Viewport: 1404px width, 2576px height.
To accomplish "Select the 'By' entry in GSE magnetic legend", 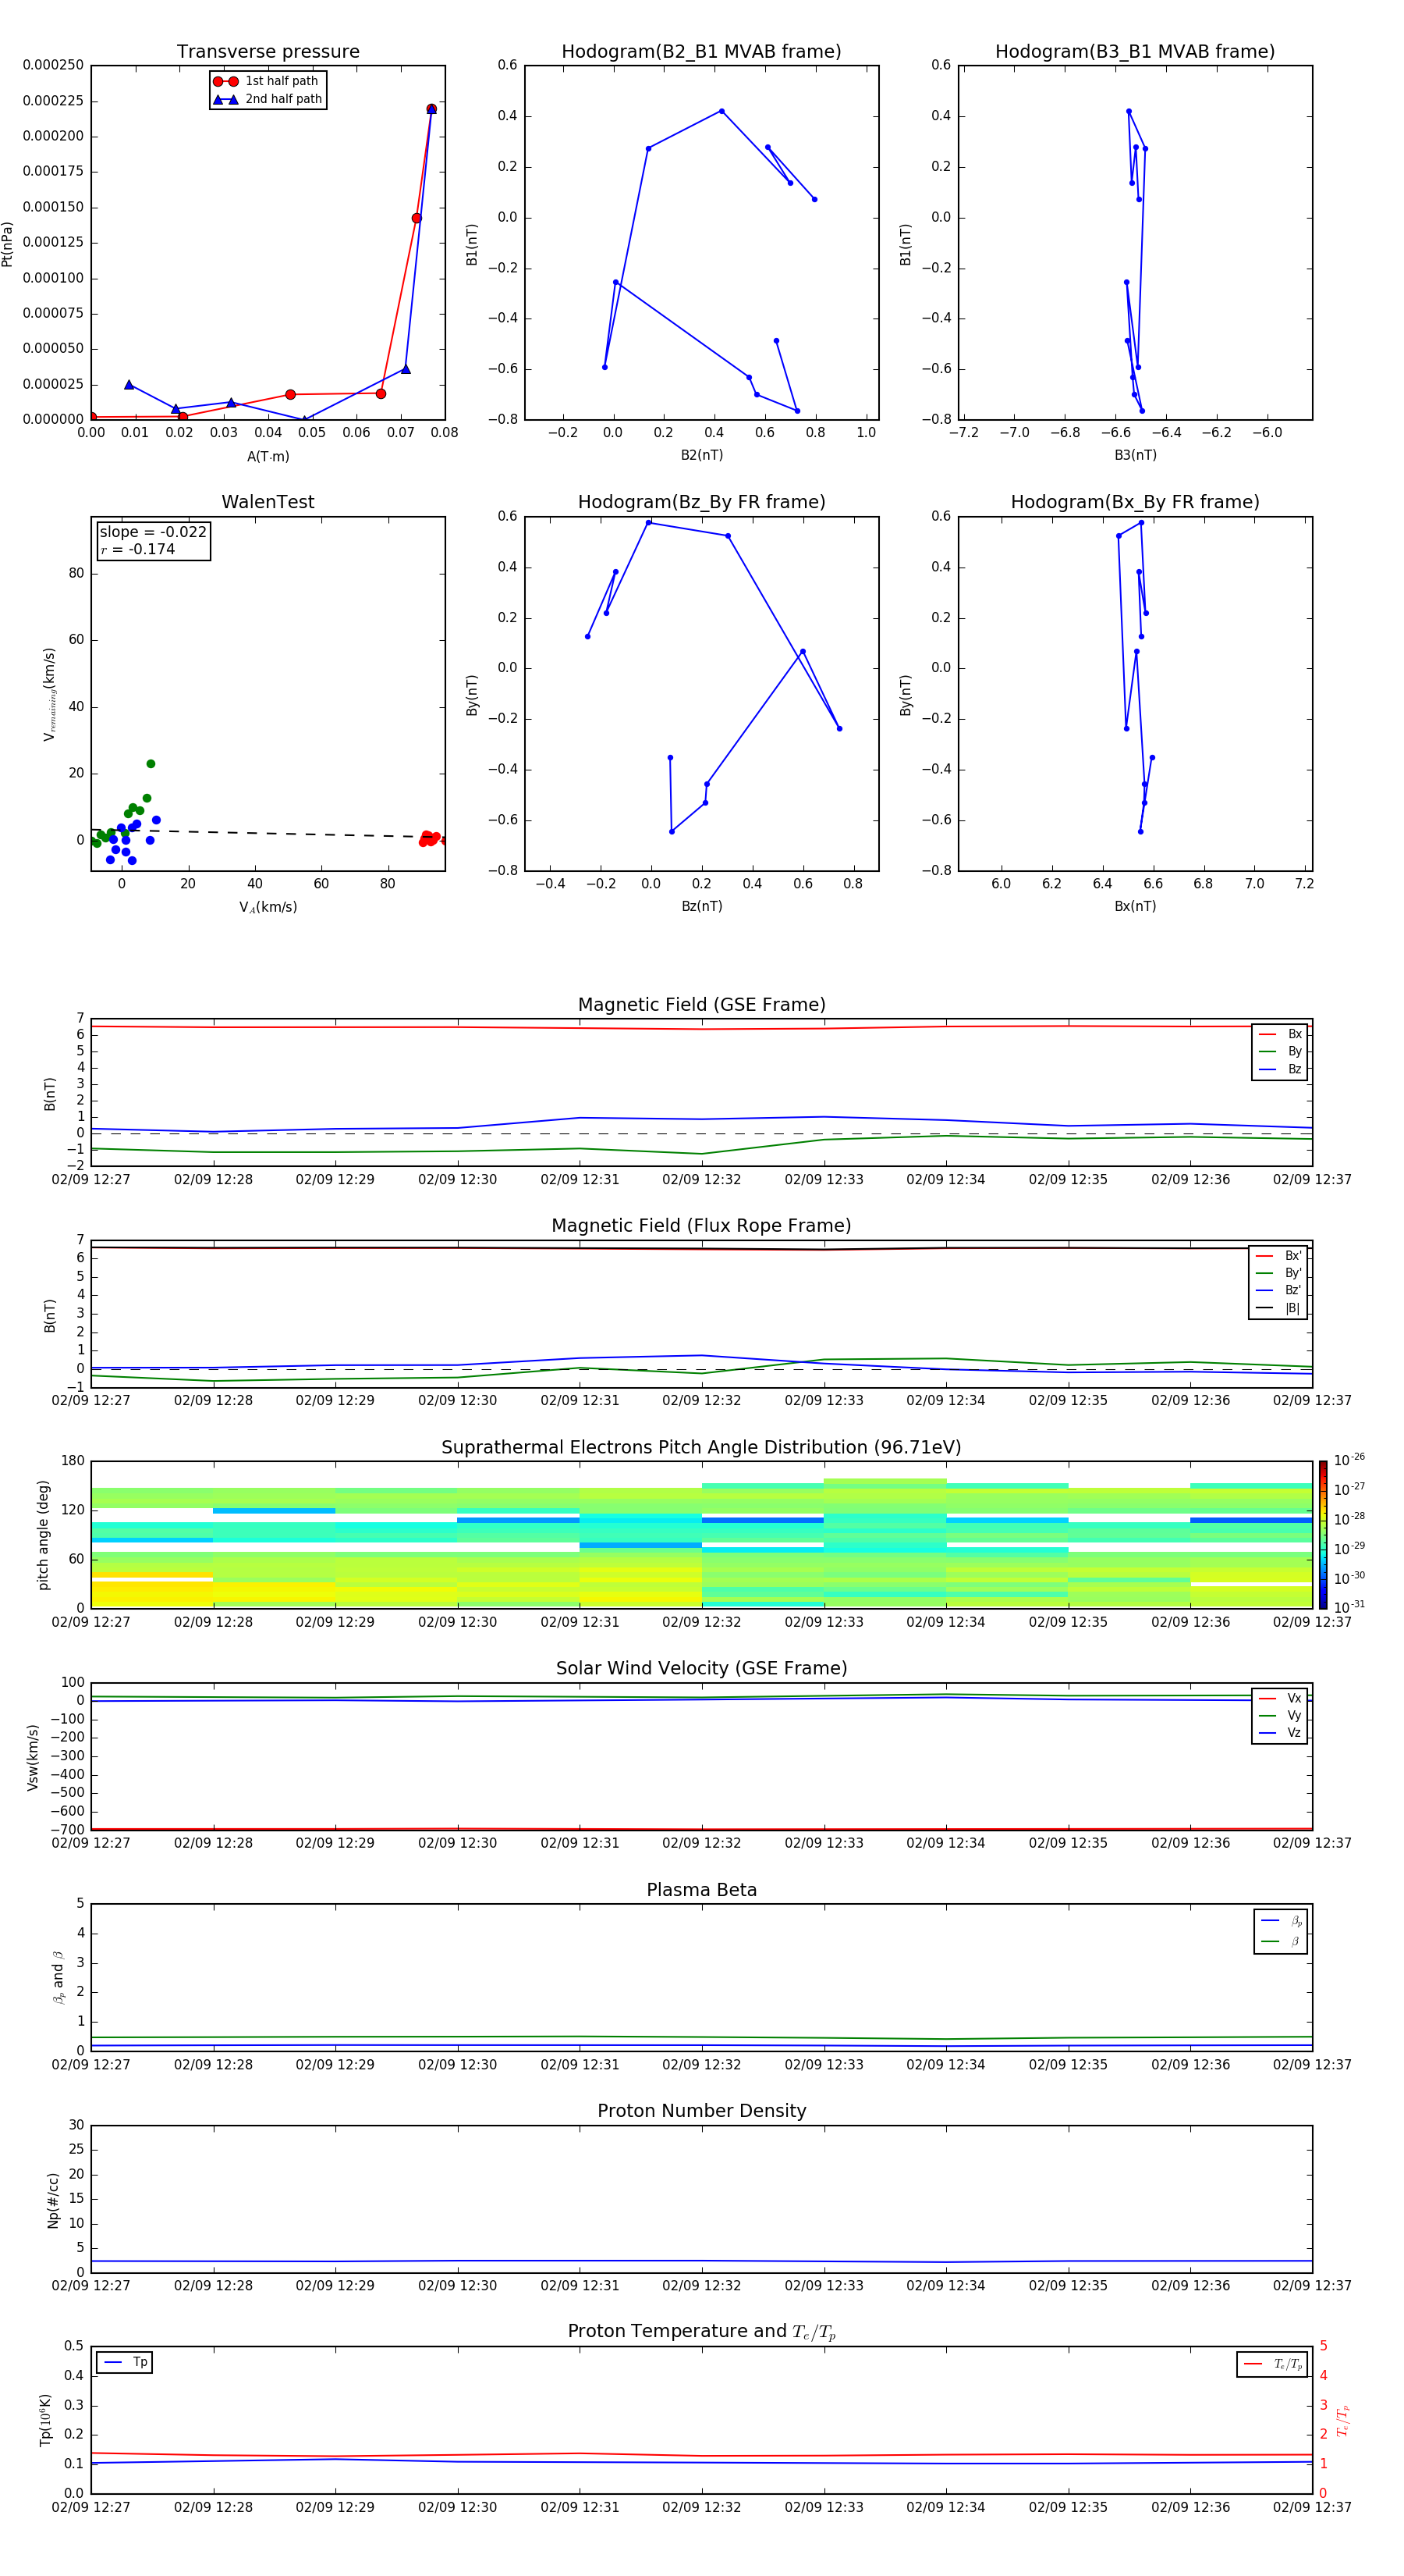I will pos(1281,1051).
